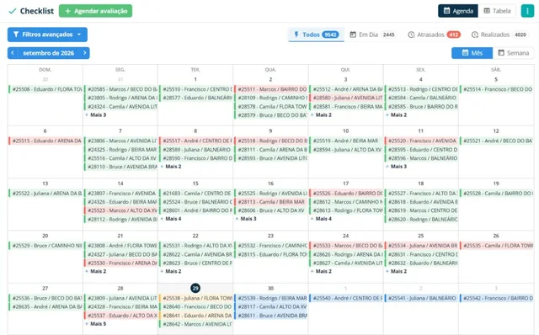Select today's date number 29
Image resolution: width=539 pixels, height=335 pixels.
pos(195,288)
